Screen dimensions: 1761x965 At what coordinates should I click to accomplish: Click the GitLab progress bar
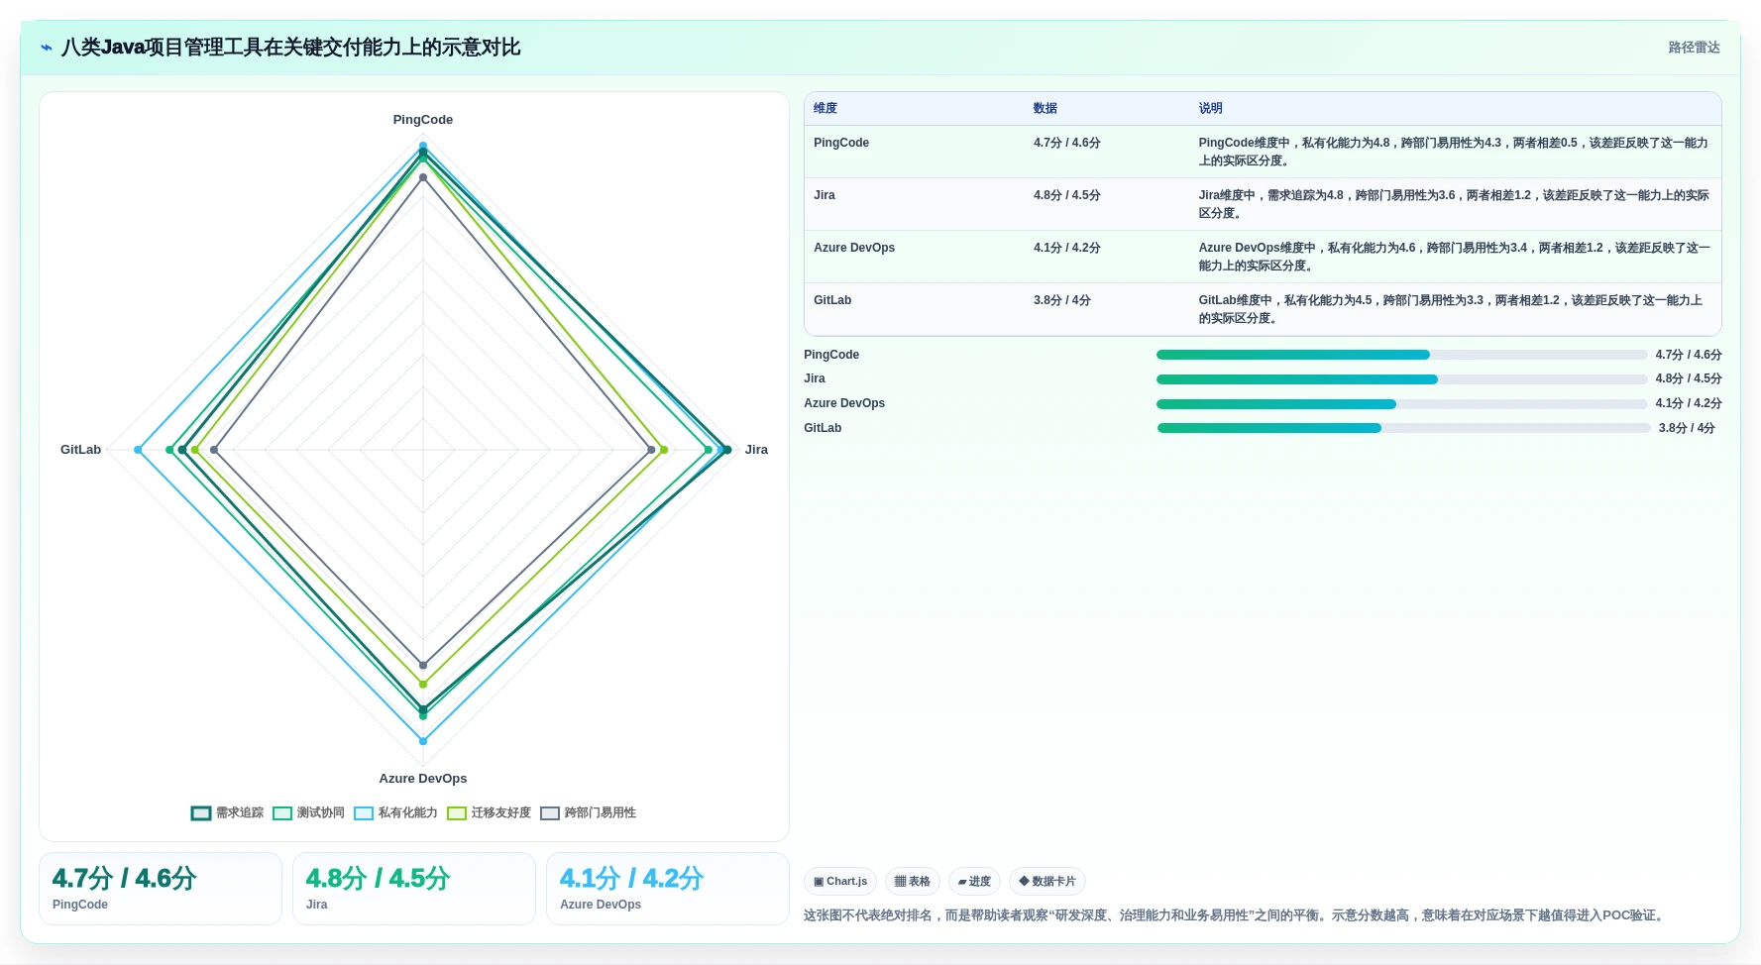tap(1403, 428)
